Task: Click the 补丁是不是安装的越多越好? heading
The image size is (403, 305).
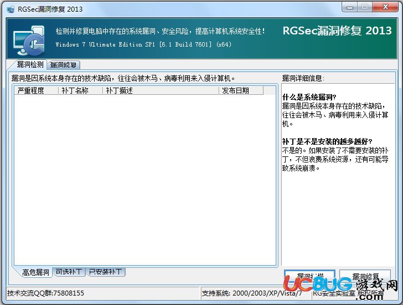Action: pos(327,141)
